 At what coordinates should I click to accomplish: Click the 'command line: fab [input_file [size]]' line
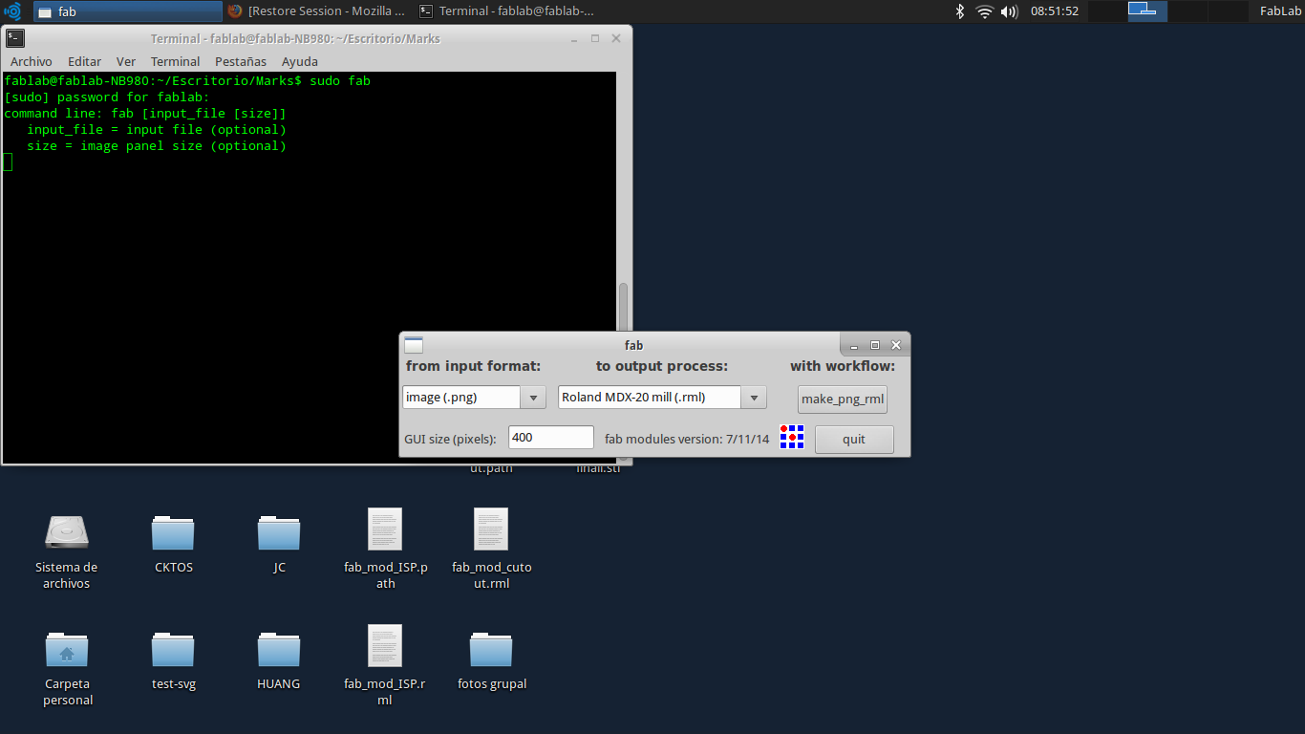145,113
